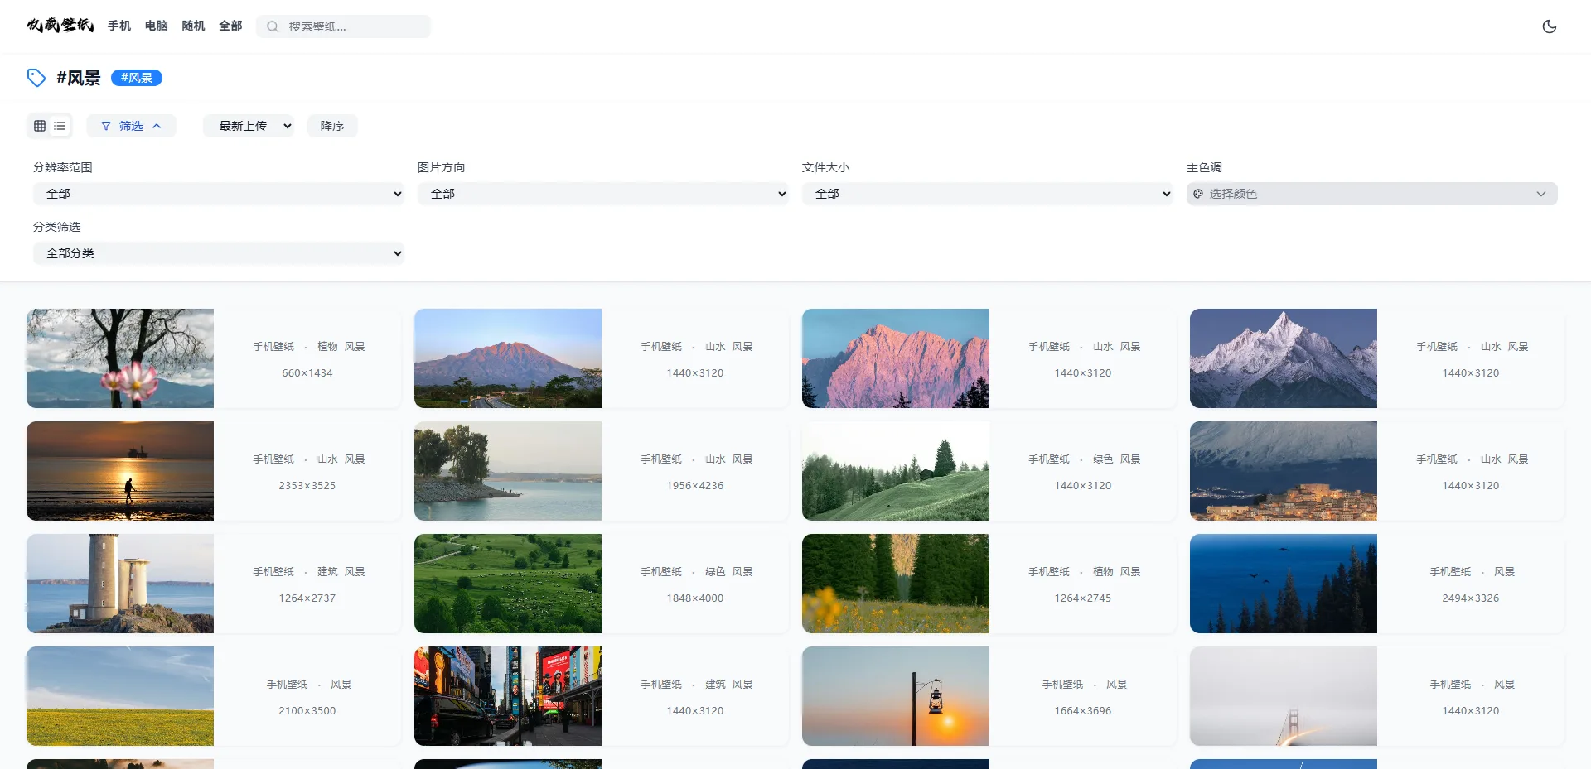Open the 最新上传 sort dropdown
This screenshot has height=769, width=1591.
[249, 126]
